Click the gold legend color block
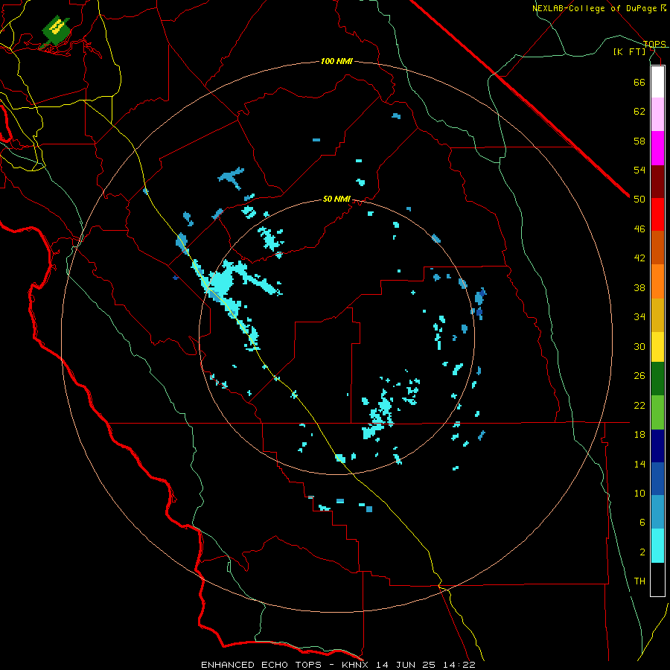670x670 pixels. tap(657, 316)
